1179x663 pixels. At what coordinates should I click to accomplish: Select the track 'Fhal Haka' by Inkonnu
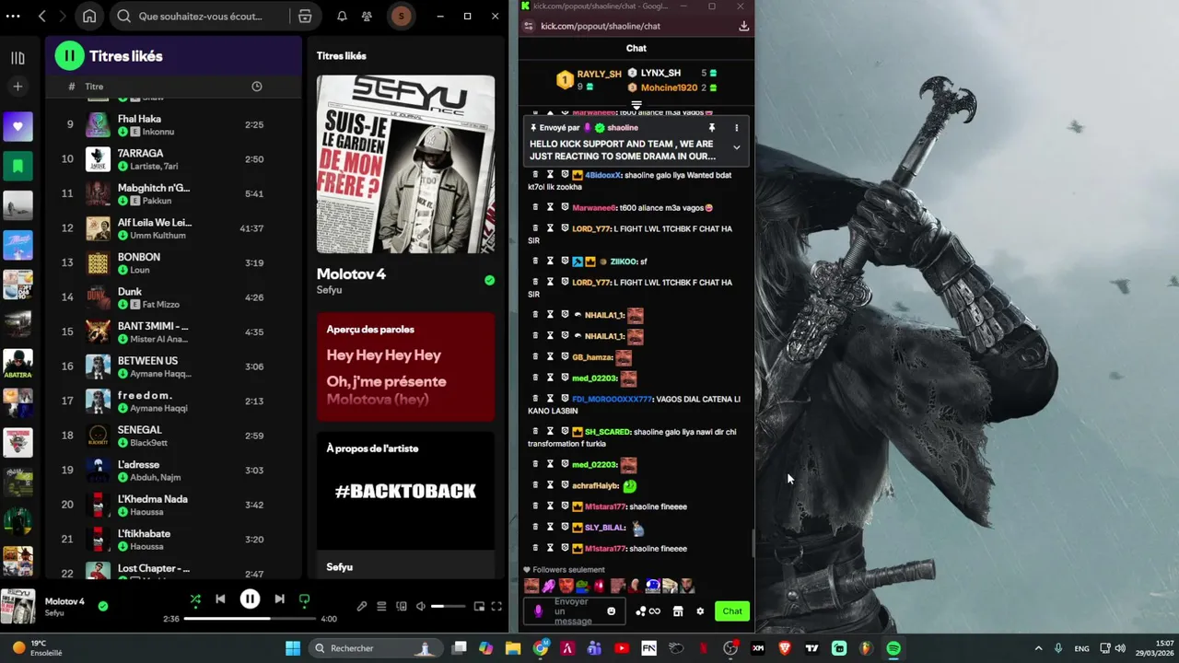[175, 124]
